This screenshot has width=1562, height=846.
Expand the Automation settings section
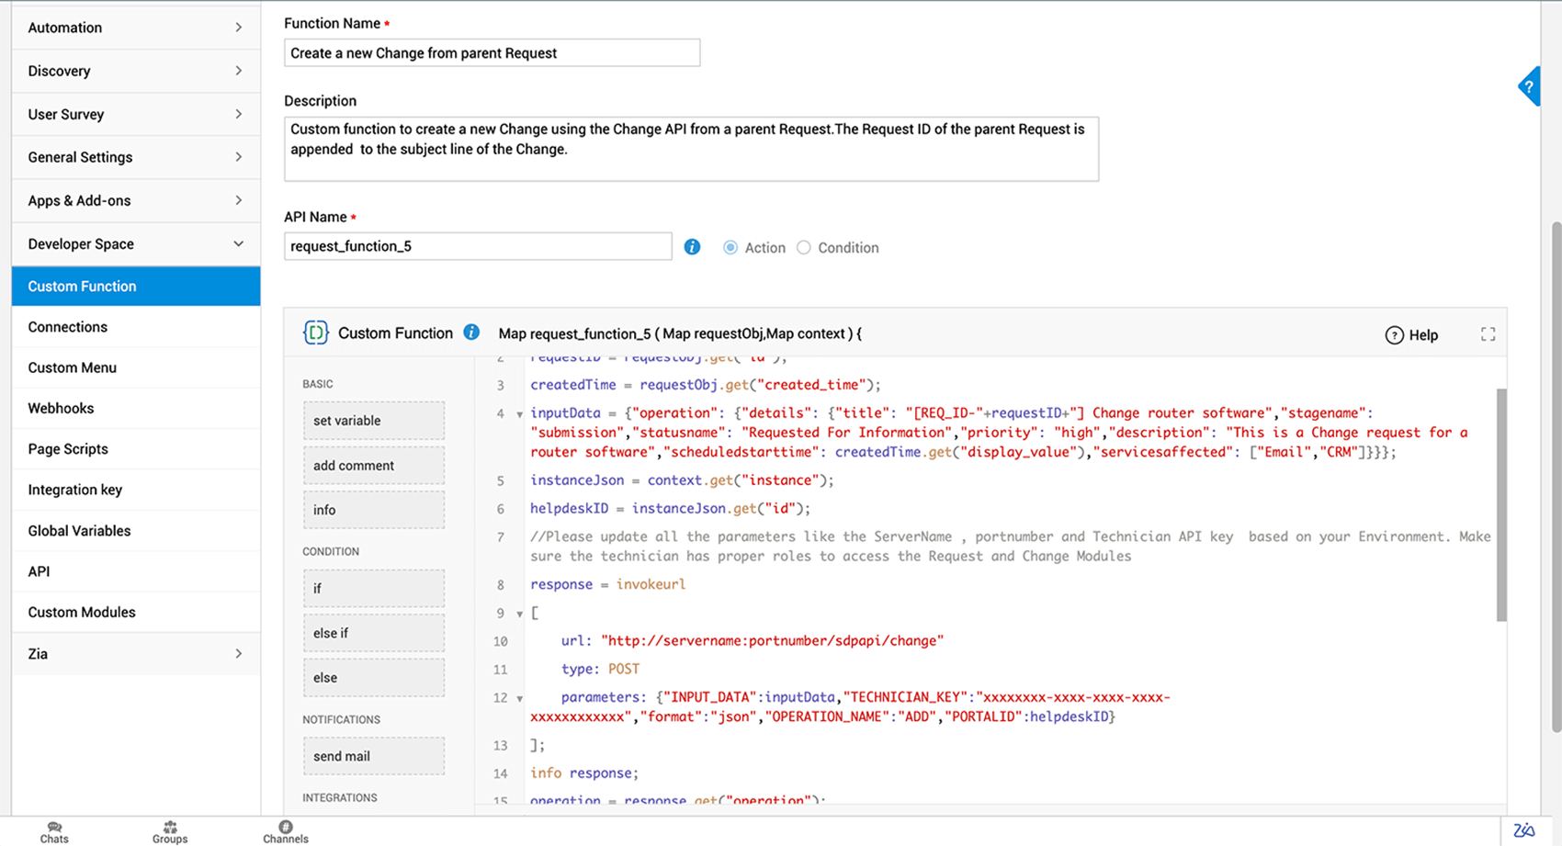coord(136,28)
